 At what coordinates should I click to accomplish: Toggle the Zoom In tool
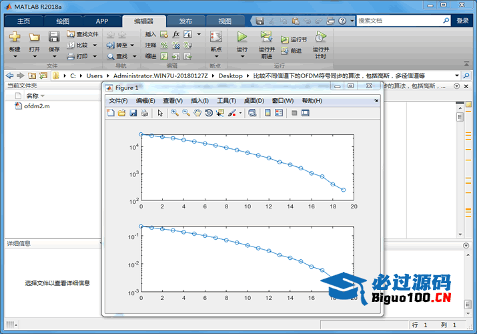[175, 113]
